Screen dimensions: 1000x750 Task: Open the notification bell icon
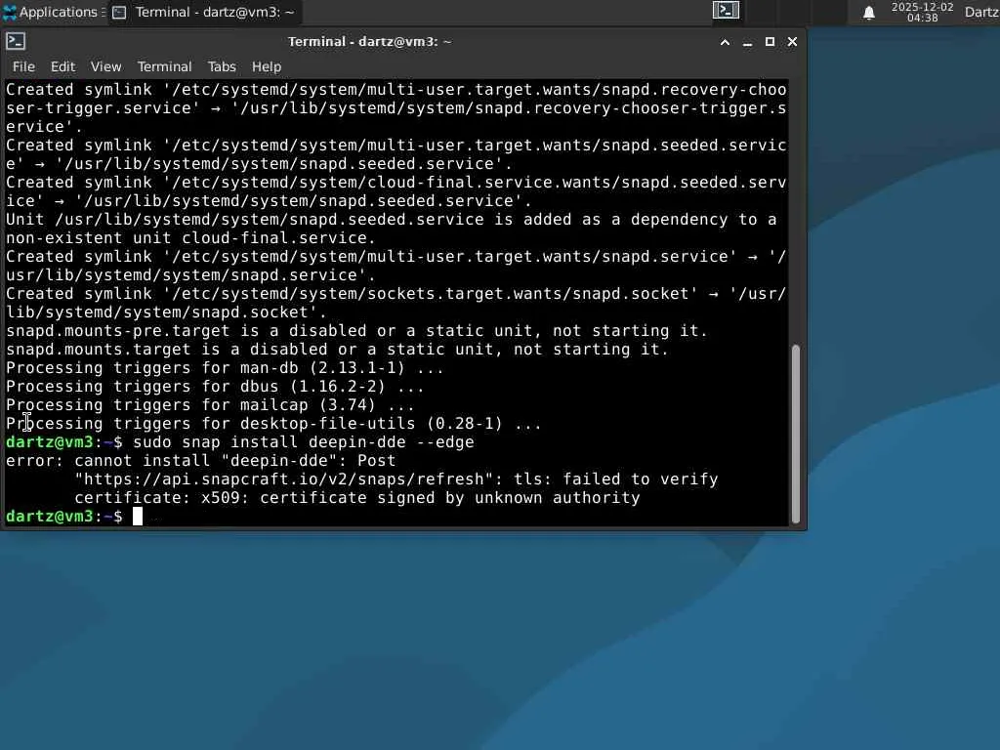coord(868,12)
